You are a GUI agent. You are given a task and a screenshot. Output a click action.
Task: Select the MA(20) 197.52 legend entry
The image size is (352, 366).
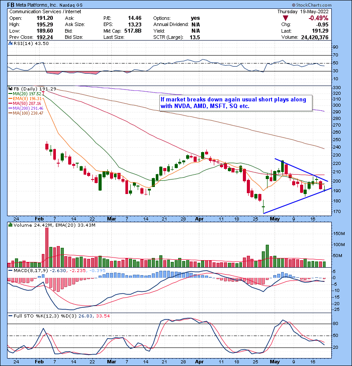tap(25, 93)
